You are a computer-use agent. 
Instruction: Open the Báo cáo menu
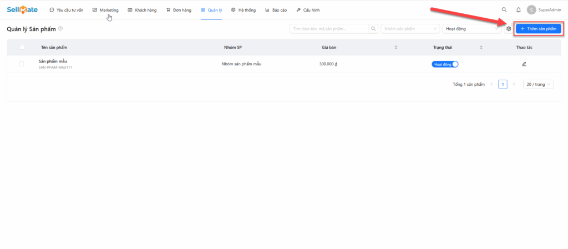click(276, 10)
